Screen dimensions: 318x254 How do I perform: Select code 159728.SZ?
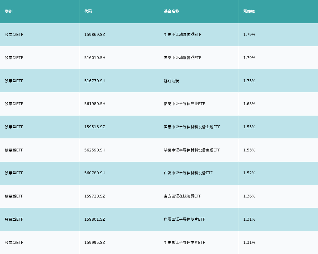(x=95, y=196)
